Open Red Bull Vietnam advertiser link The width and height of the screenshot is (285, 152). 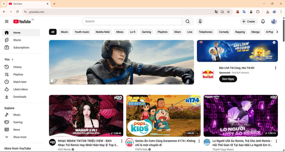[x=240, y=73]
